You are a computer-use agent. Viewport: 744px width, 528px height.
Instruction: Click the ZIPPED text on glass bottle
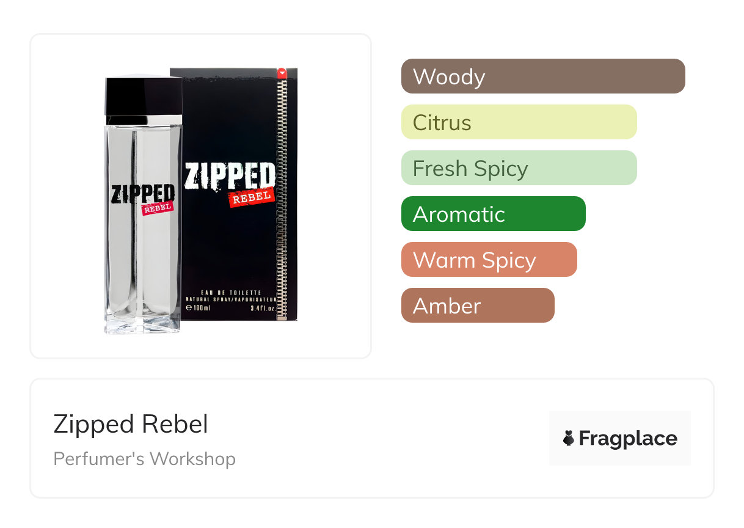point(142,194)
